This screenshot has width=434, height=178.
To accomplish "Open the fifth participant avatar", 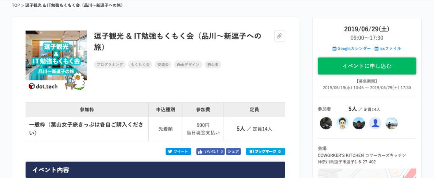I will (392, 123).
